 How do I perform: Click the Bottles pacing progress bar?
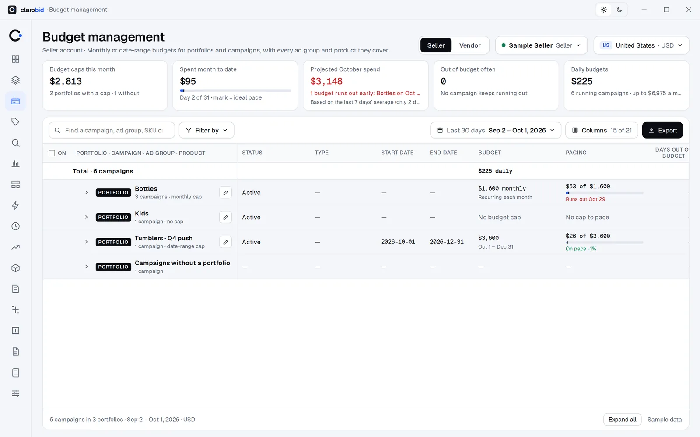604,193
